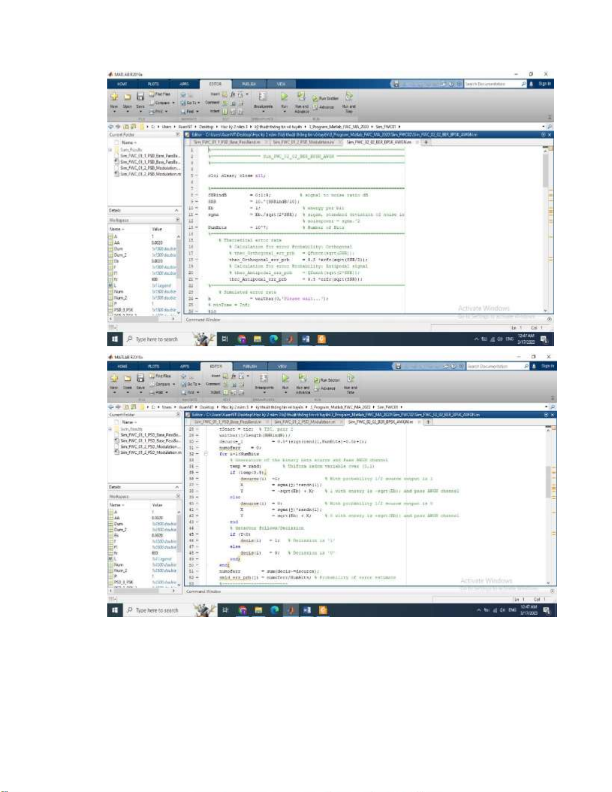
Task: Open the Go To dropdown in lower MATLAB window
Action: [x=193, y=384]
